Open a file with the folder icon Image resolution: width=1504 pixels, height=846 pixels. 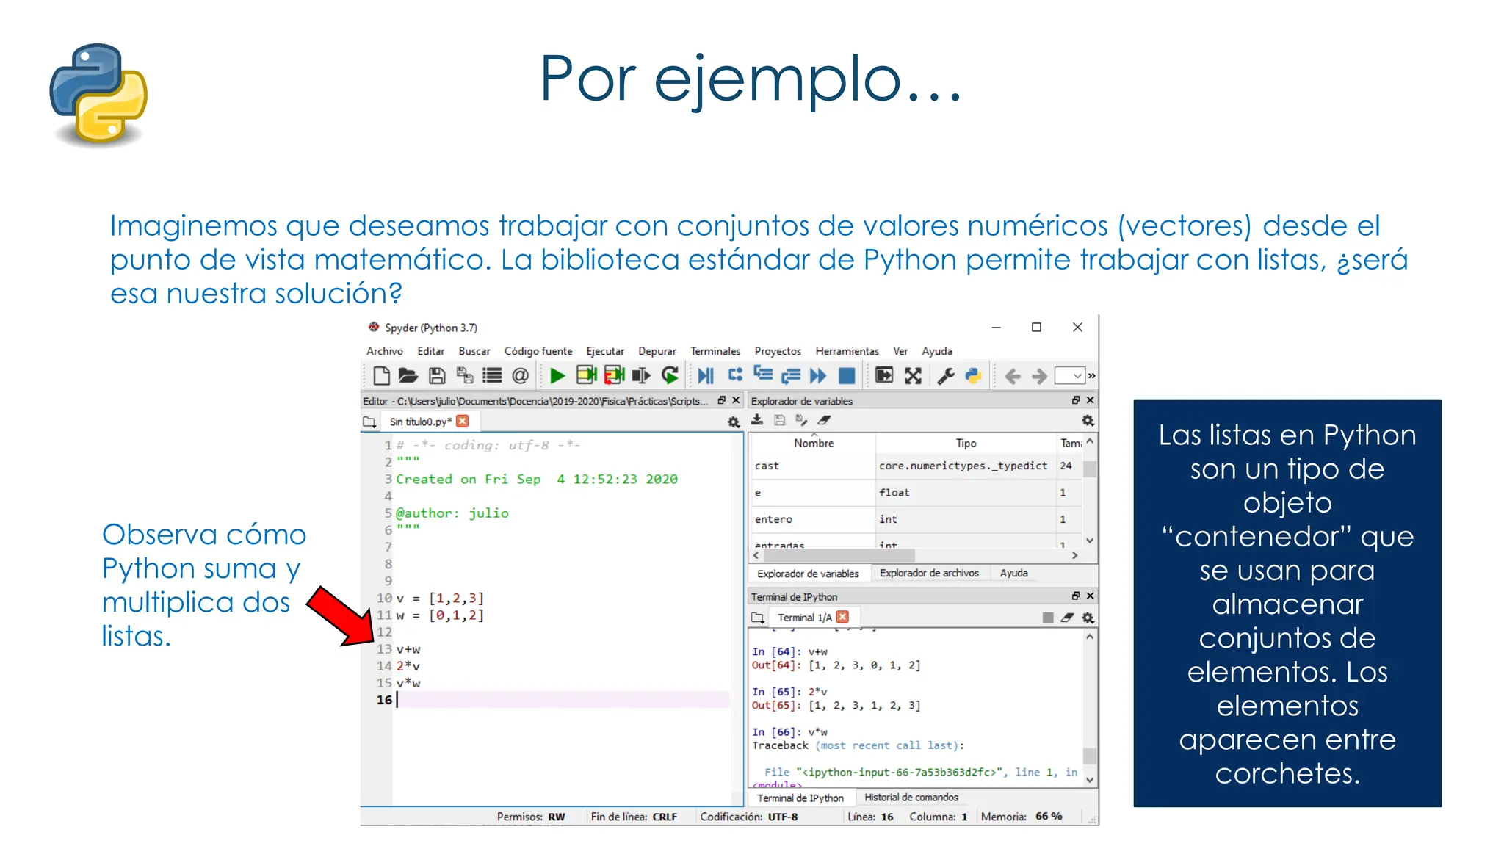[x=408, y=376]
